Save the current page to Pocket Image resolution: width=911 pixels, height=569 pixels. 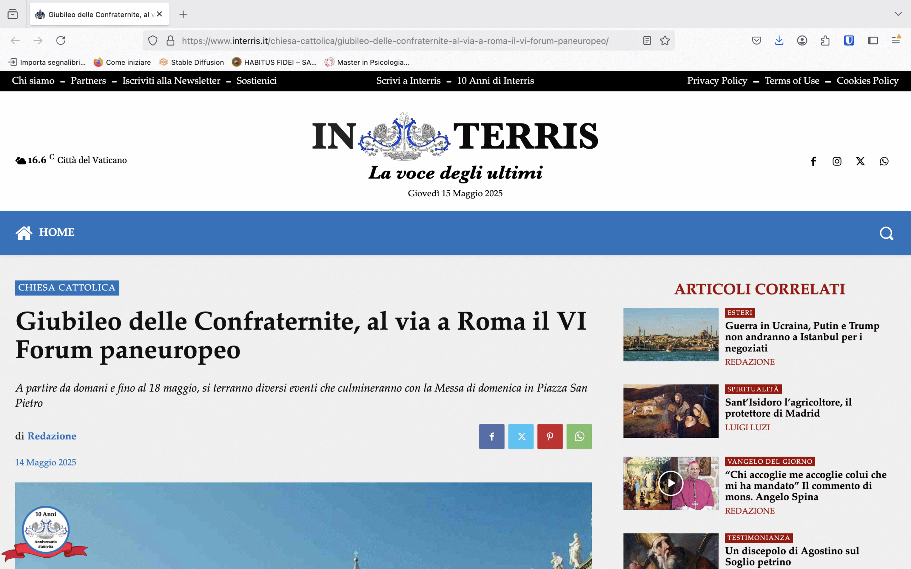756,40
